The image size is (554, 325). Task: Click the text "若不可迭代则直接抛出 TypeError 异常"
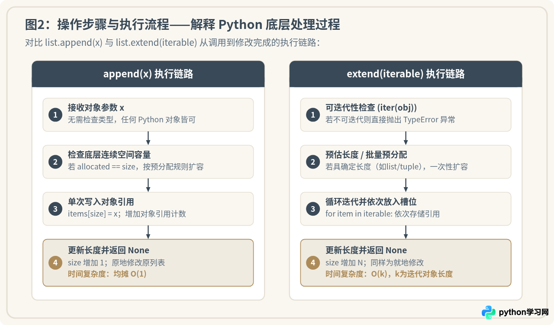[390, 119]
